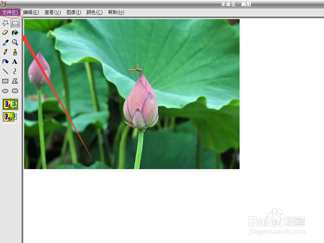
Task: Enable transparent selection mode option
Action: click(x=10, y=117)
